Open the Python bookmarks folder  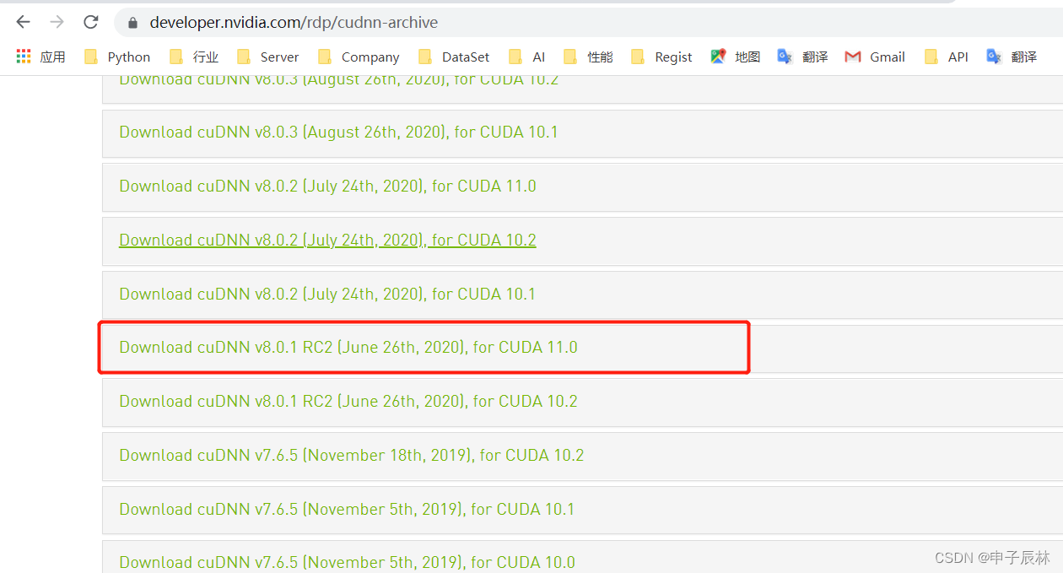pyautogui.click(x=117, y=57)
